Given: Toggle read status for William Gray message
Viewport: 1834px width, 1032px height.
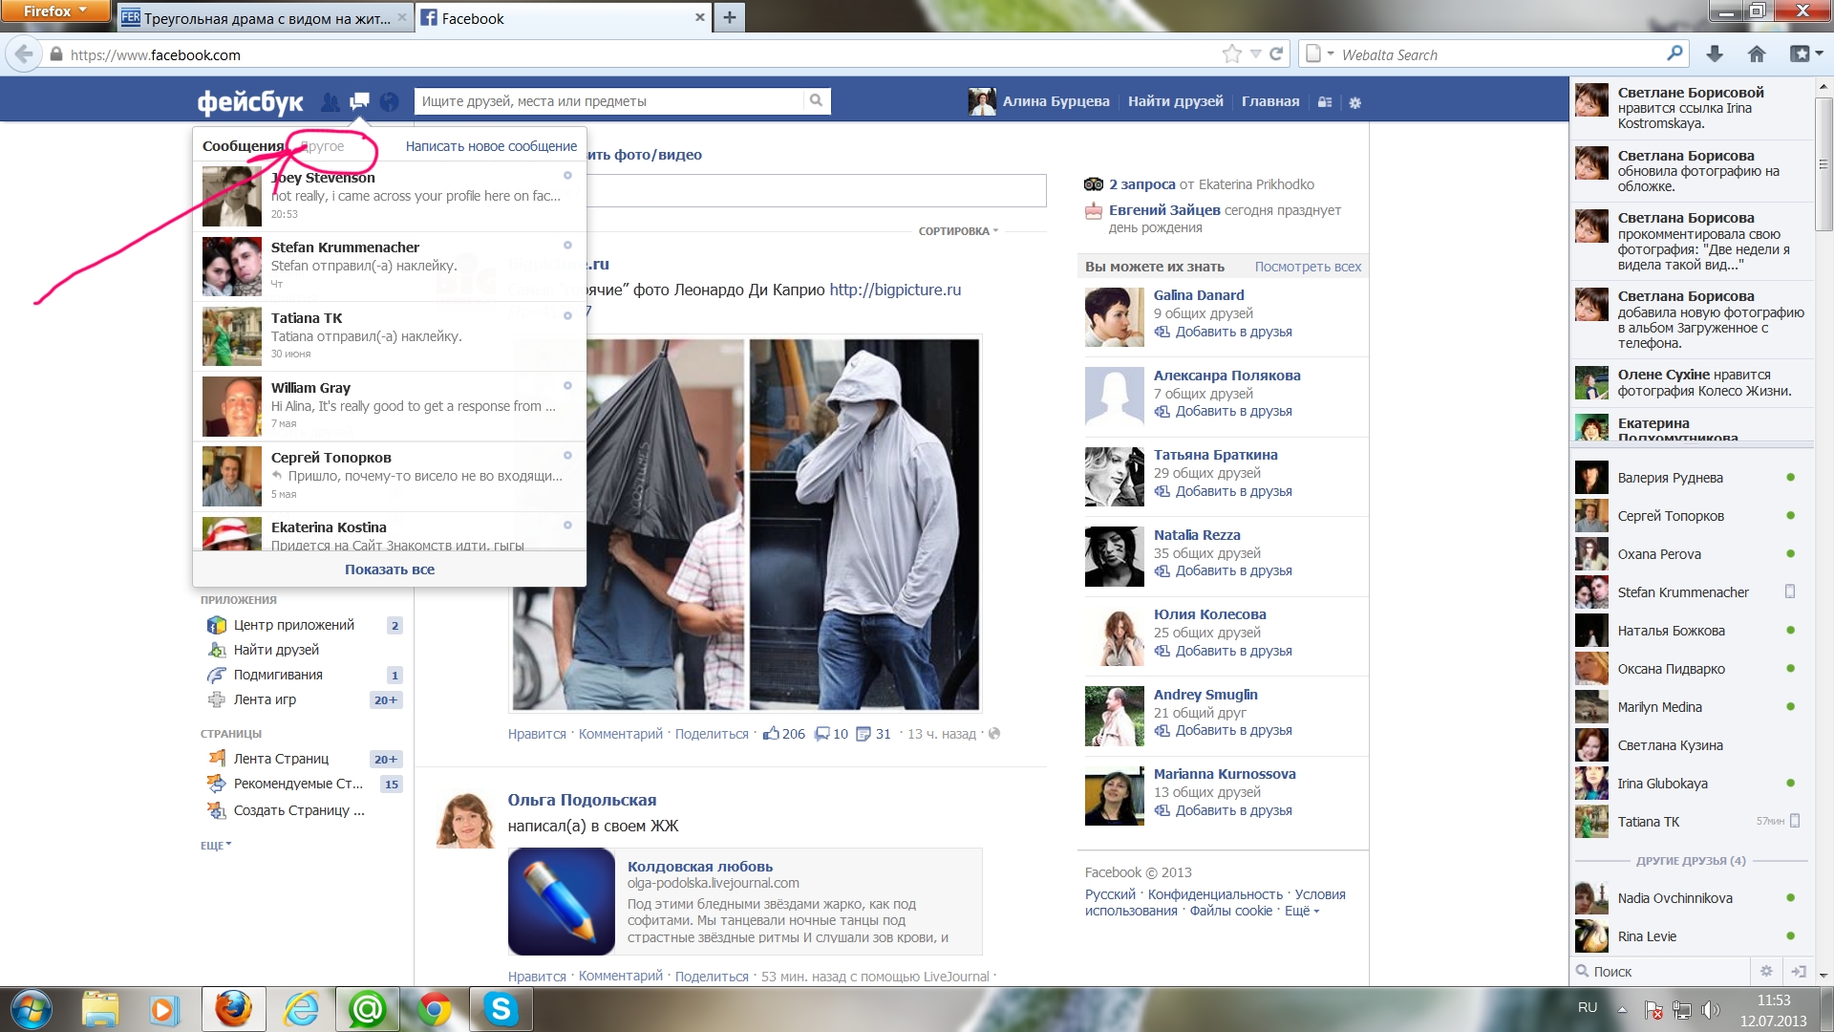Looking at the screenshot, I should click(x=567, y=386).
